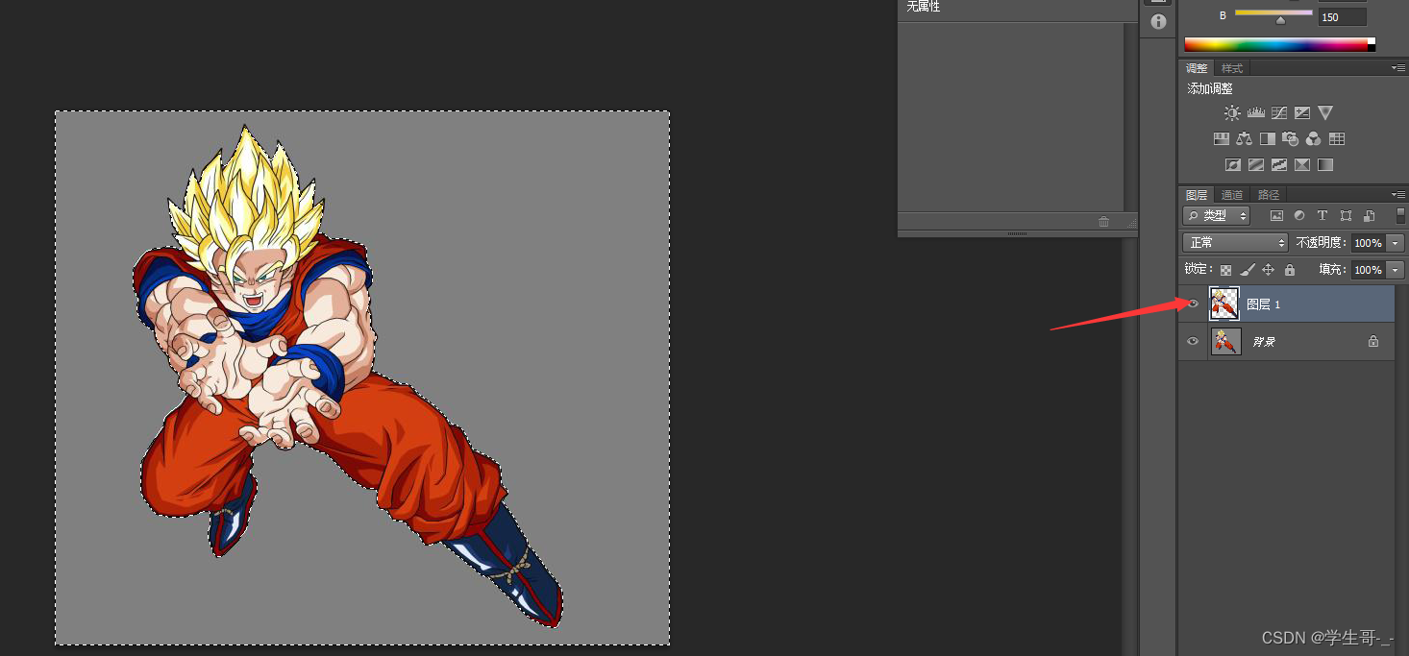
Task: Add a Hue/Saturation adjustment
Action: (1222, 139)
